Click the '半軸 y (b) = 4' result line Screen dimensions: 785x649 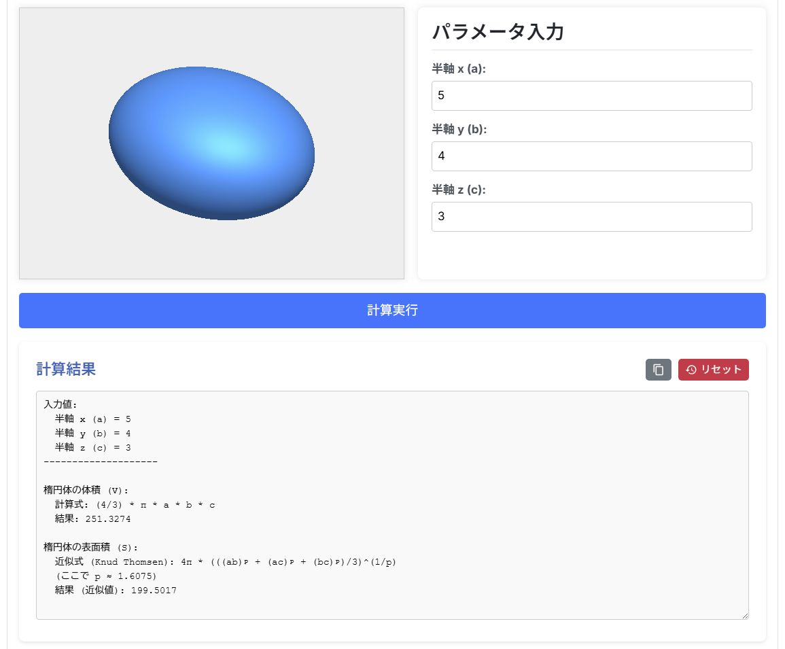point(92,433)
